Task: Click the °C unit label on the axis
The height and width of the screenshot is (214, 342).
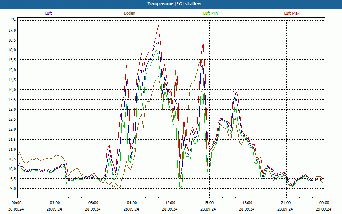Action: (x=14, y=19)
